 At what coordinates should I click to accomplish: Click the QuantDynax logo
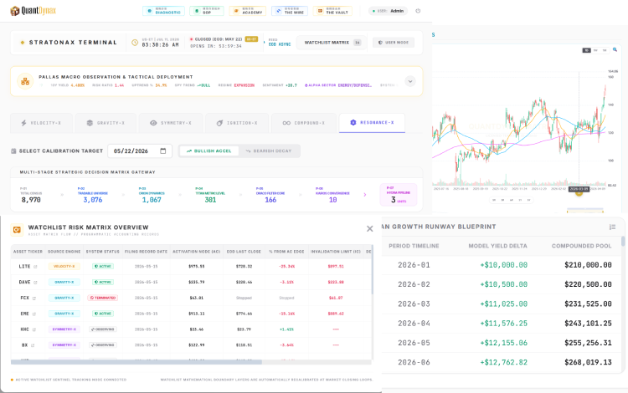pyautogui.click(x=33, y=11)
